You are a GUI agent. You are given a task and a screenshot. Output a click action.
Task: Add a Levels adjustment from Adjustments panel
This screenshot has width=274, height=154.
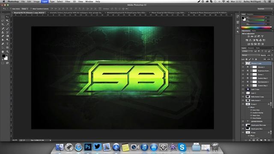click(x=252, y=36)
